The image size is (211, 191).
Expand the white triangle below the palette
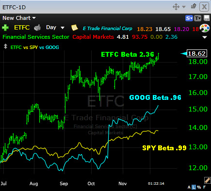[205, 37]
